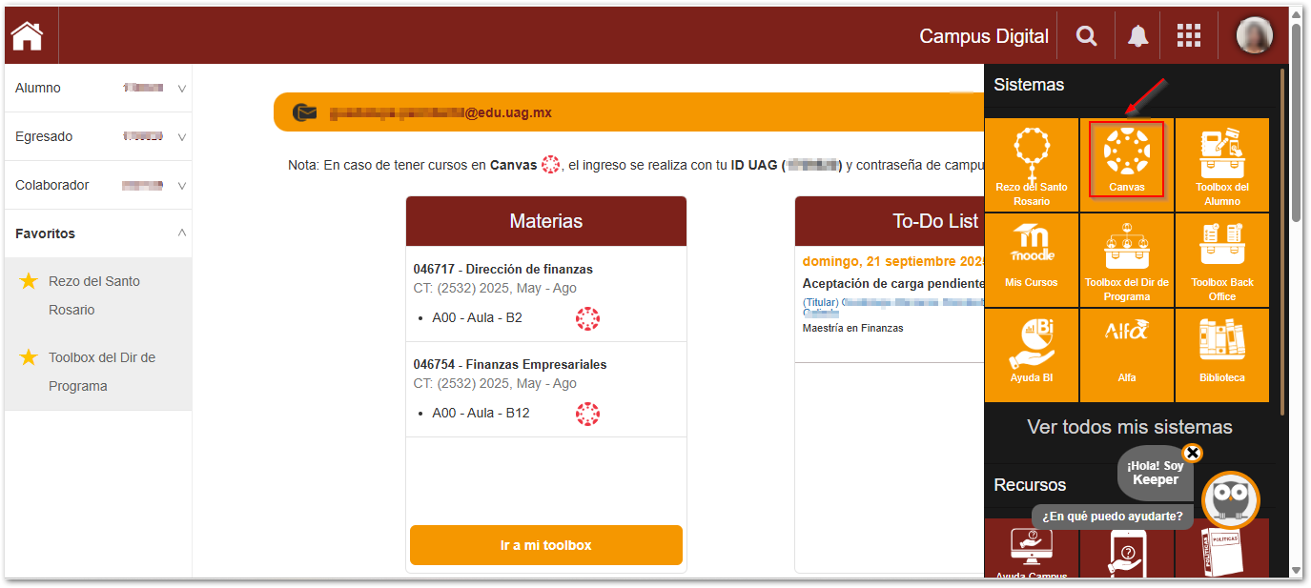Open the user profile avatar
Screen dimensions: 1311x588
click(x=1254, y=36)
